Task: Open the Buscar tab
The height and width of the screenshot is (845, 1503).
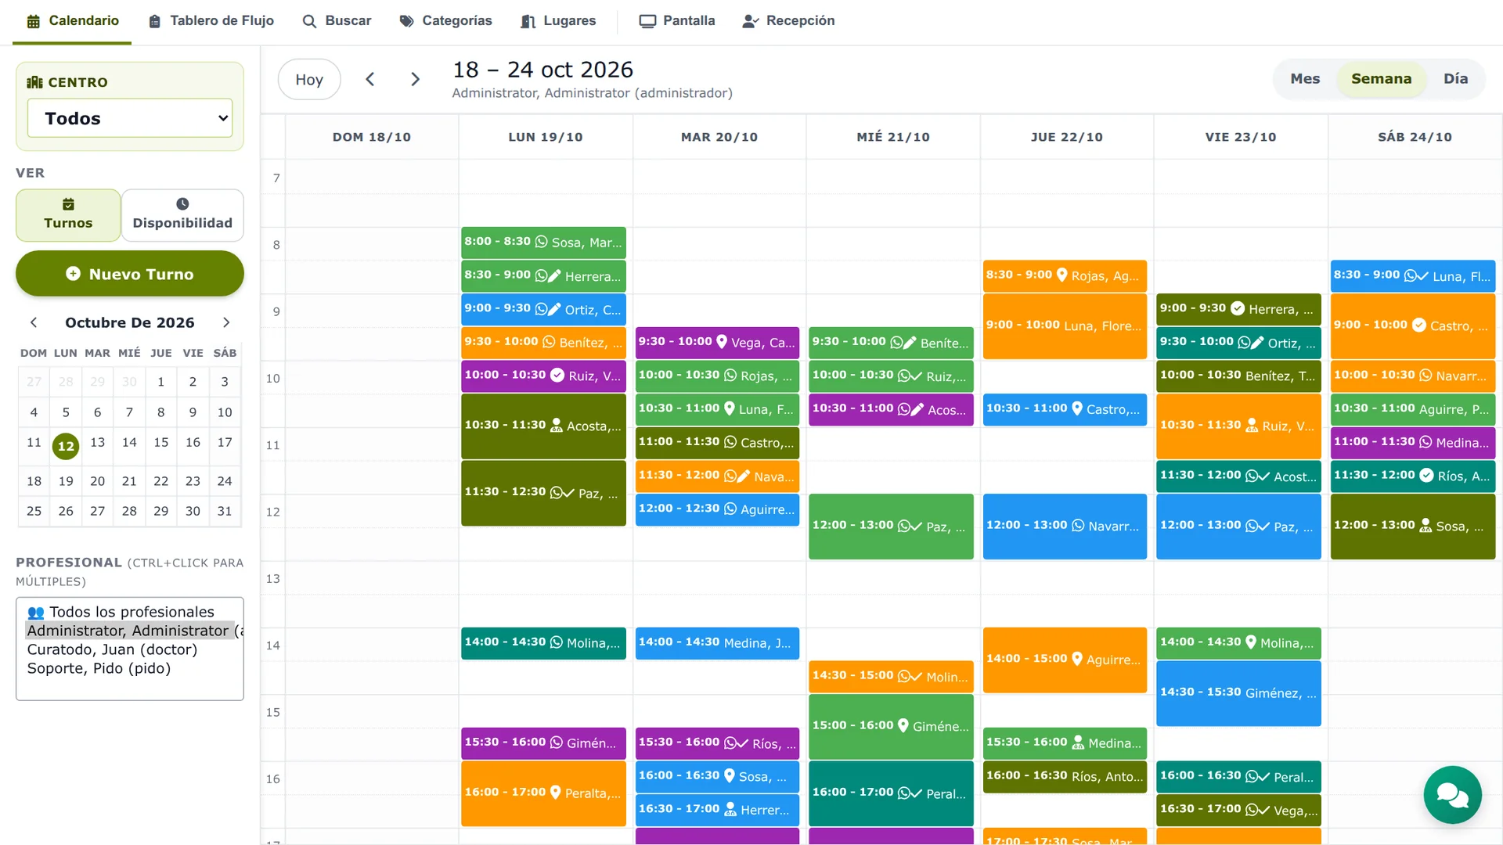Action: [x=337, y=21]
